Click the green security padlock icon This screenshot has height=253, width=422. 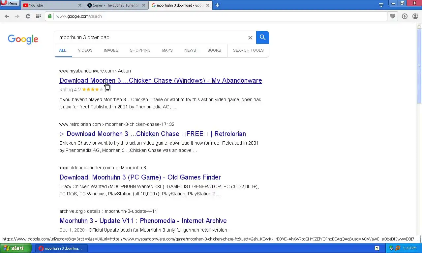(x=50, y=16)
